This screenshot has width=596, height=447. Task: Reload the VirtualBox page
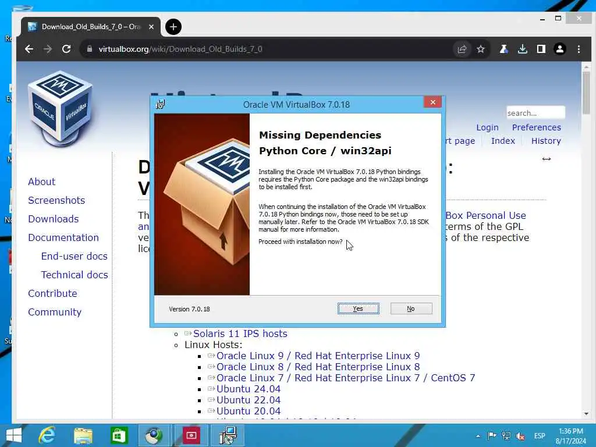point(66,49)
